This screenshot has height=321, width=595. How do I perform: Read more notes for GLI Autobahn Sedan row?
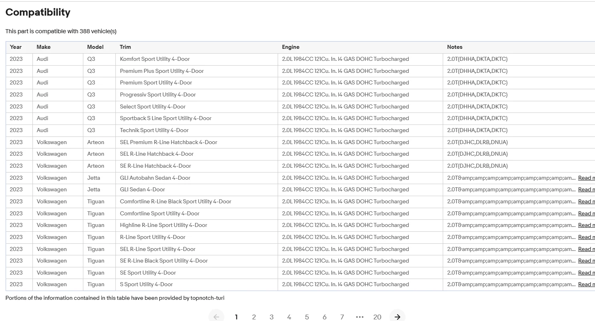[587, 178]
